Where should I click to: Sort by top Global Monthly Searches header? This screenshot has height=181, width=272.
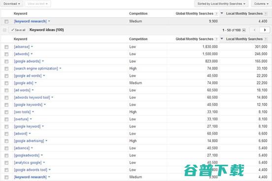pos(194,13)
